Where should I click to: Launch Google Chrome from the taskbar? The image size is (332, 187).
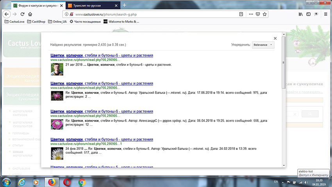click(82, 182)
